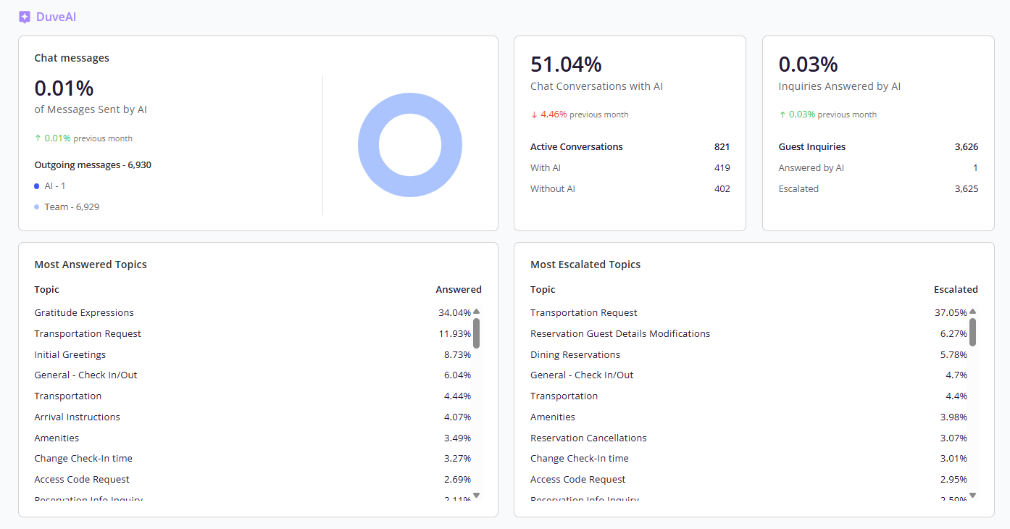Click the DuveAI sparkle logo icon
Image resolution: width=1010 pixels, height=529 pixels.
point(25,17)
